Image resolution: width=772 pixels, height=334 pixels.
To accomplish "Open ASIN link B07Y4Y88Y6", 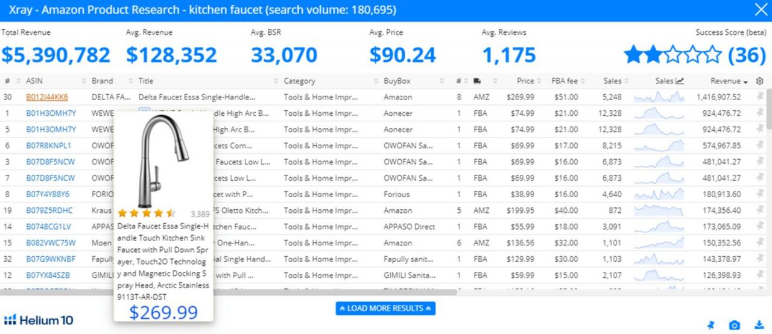I will [x=48, y=194].
